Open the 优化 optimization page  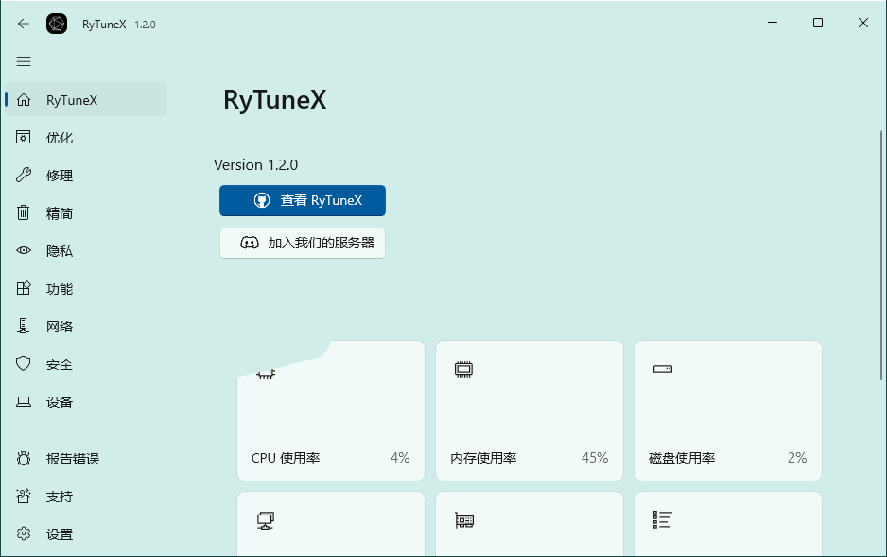tap(86, 138)
